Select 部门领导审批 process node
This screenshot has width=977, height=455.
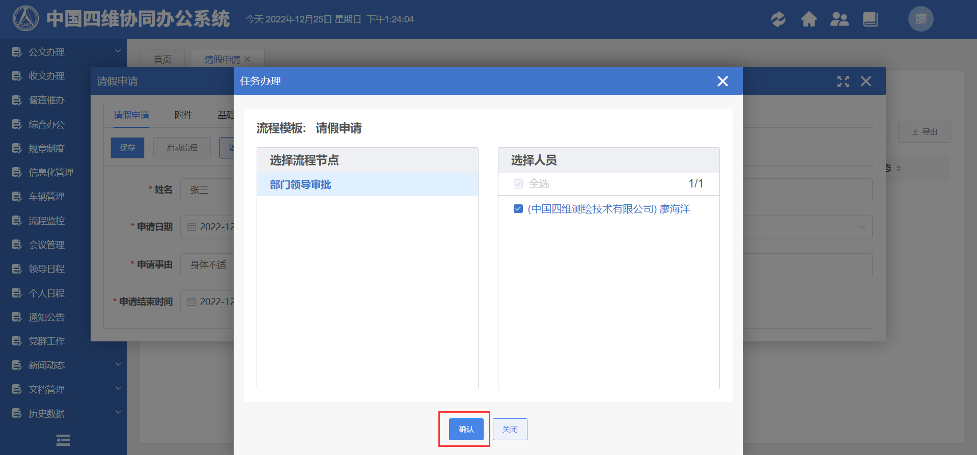(x=300, y=185)
